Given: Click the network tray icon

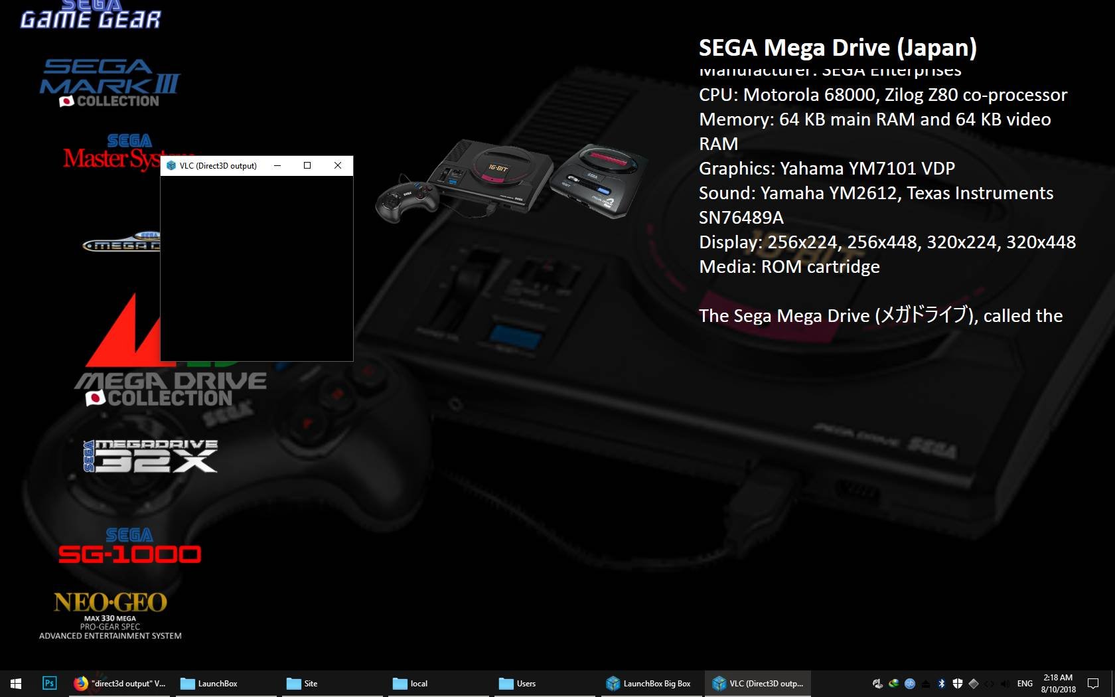Looking at the screenshot, I should click(989, 683).
